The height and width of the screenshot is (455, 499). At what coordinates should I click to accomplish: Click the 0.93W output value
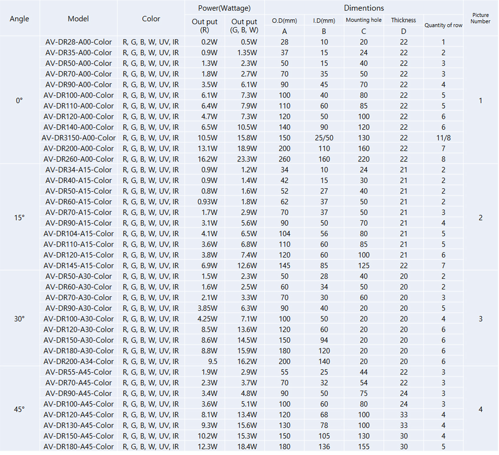(207, 202)
